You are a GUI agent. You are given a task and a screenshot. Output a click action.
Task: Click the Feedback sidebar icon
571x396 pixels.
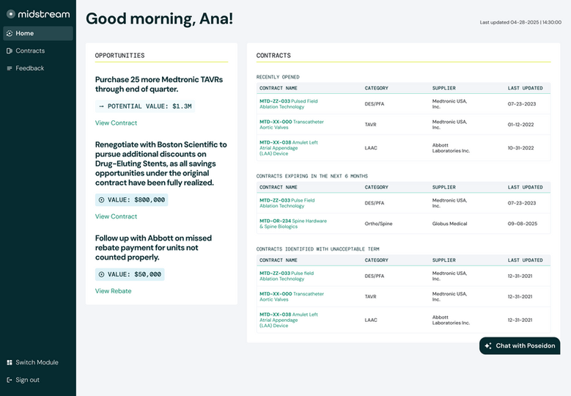tap(10, 68)
